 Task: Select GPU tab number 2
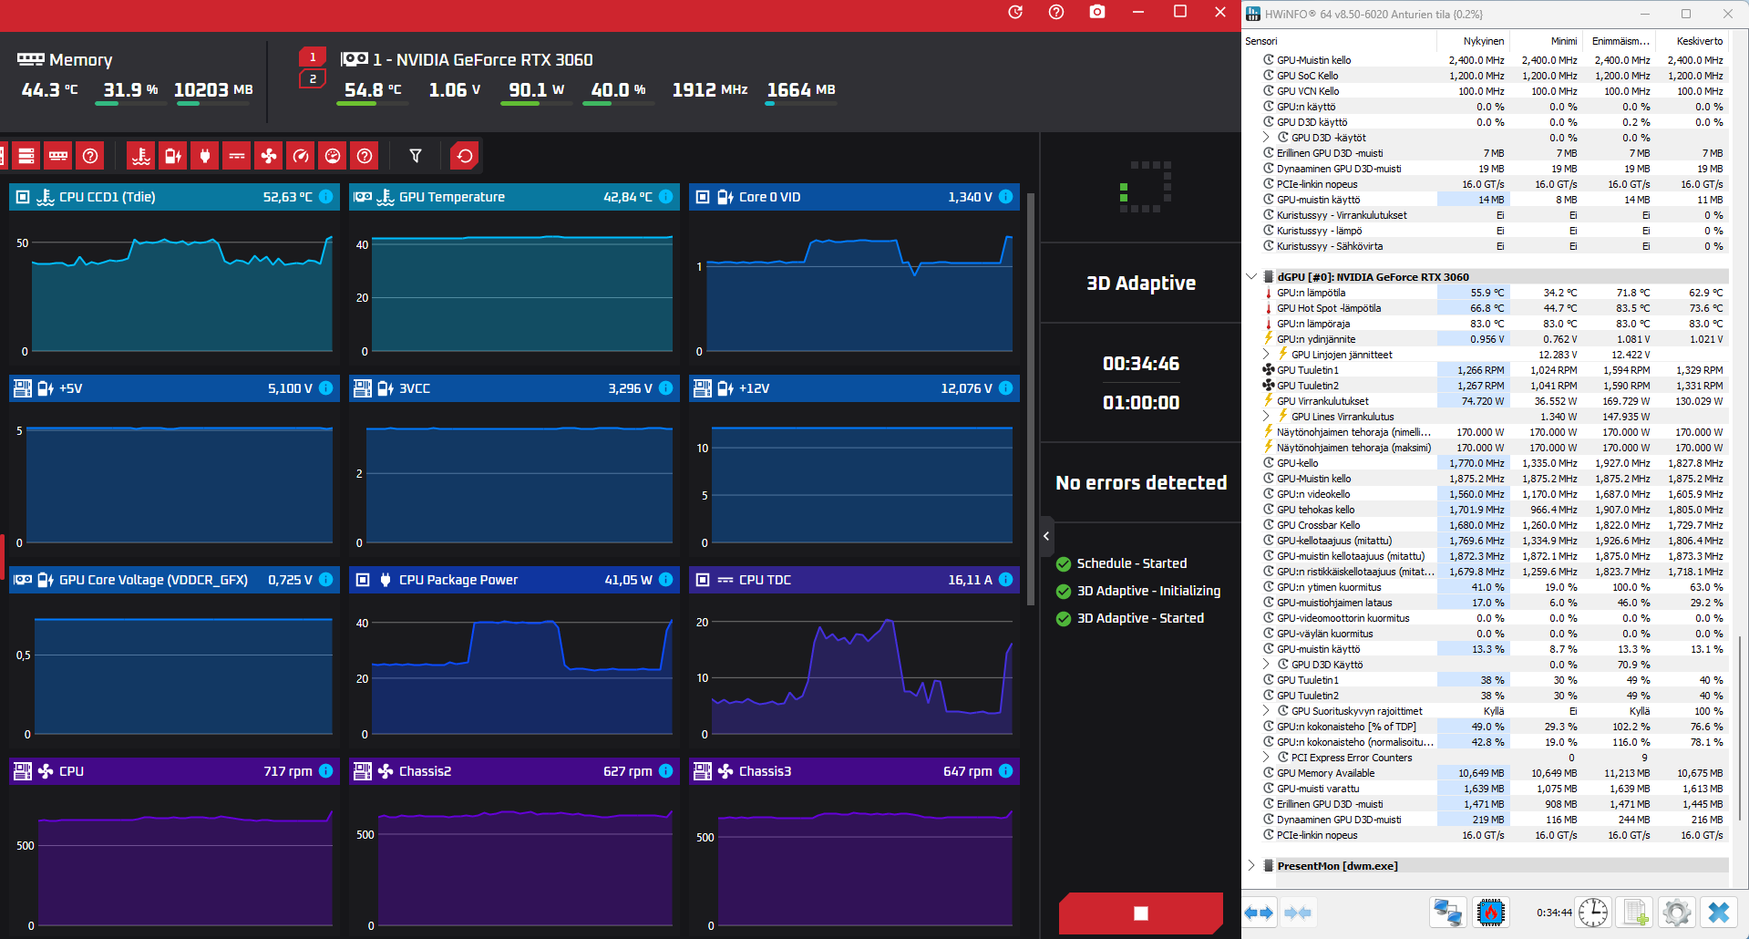pos(313,79)
